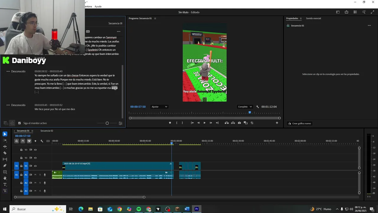Select the Hand tool
This screenshot has height=213, width=378.
pos(5,178)
